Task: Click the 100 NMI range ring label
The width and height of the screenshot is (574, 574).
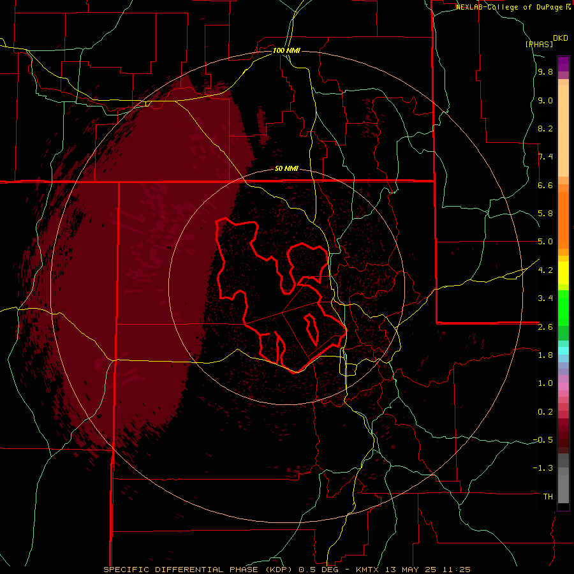Action: click(x=286, y=50)
